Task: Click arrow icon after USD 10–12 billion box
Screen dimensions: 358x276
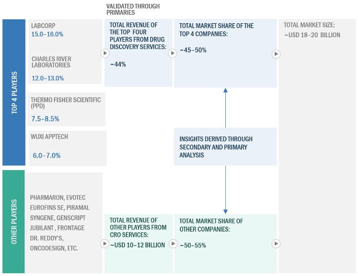Action: [172, 244]
